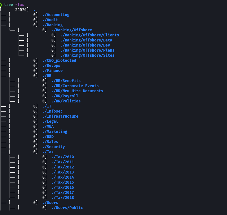
Task: Click the ./Finance directory path
Action: pyautogui.click(x=52, y=71)
